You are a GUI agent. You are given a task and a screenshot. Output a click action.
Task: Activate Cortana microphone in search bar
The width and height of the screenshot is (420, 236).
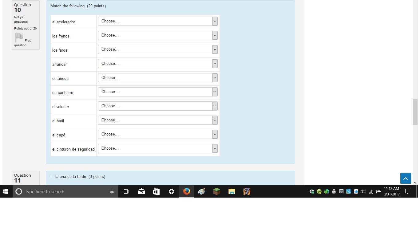[x=112, y=191]
